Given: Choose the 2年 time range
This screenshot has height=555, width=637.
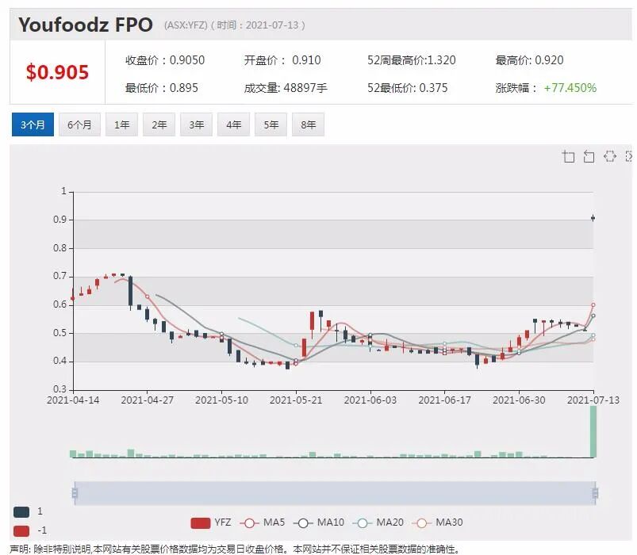Looking at the screenshot, I should point(159,124).
